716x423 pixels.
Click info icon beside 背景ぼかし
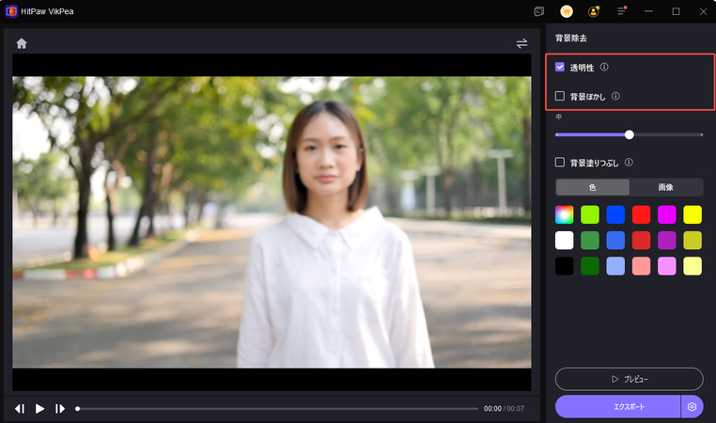click(x=615, y=96)
